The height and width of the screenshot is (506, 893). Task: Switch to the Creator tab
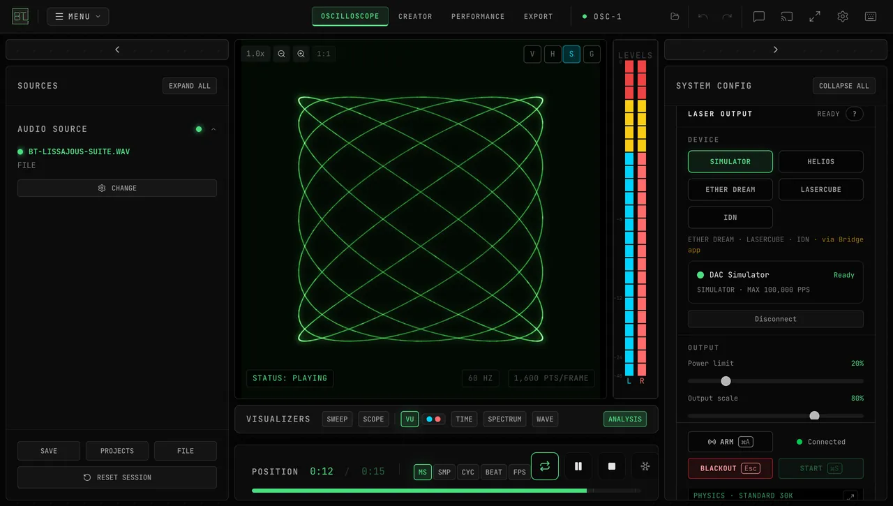(415, 17)
